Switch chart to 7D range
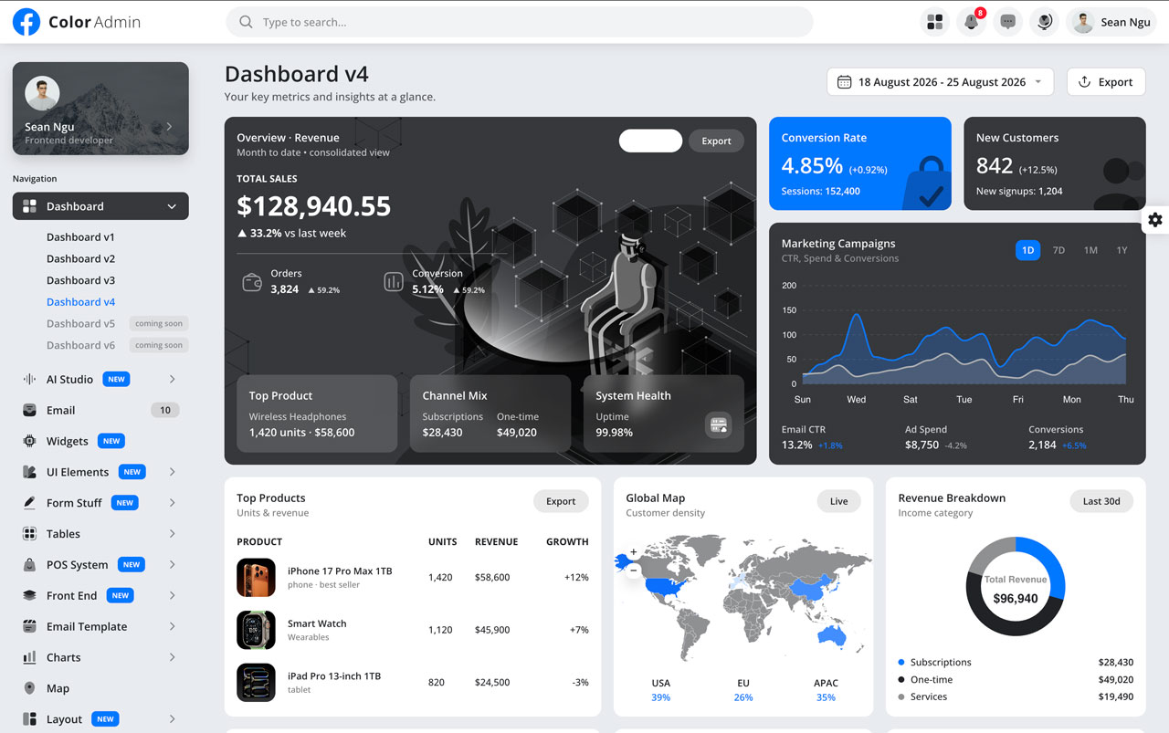 click(x=1058, y=250)
